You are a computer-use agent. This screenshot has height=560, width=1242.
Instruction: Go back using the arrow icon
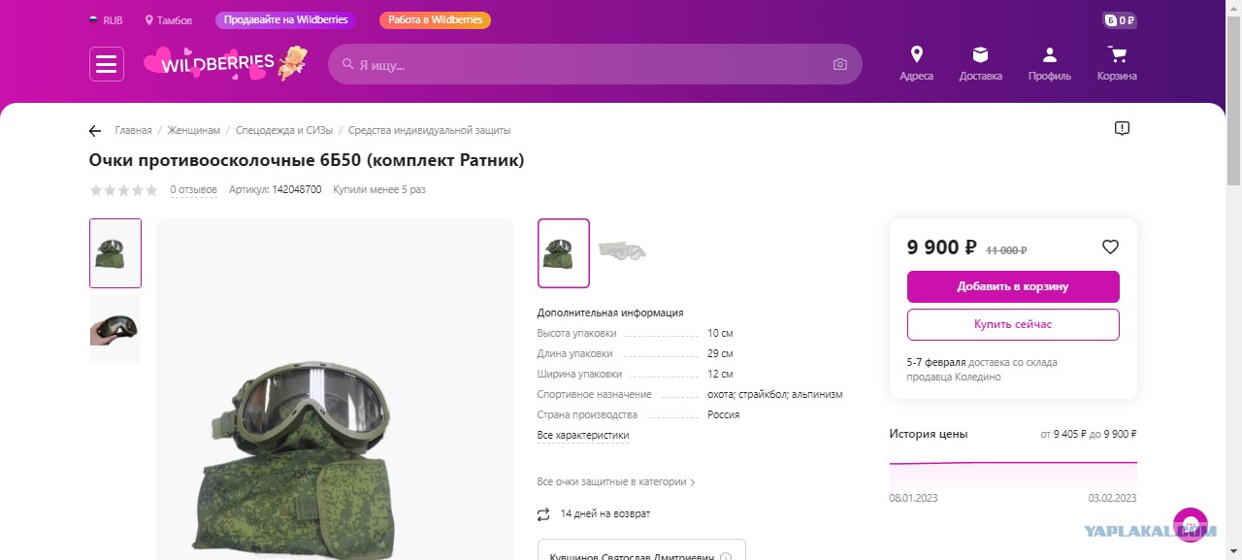click(95, 131)
